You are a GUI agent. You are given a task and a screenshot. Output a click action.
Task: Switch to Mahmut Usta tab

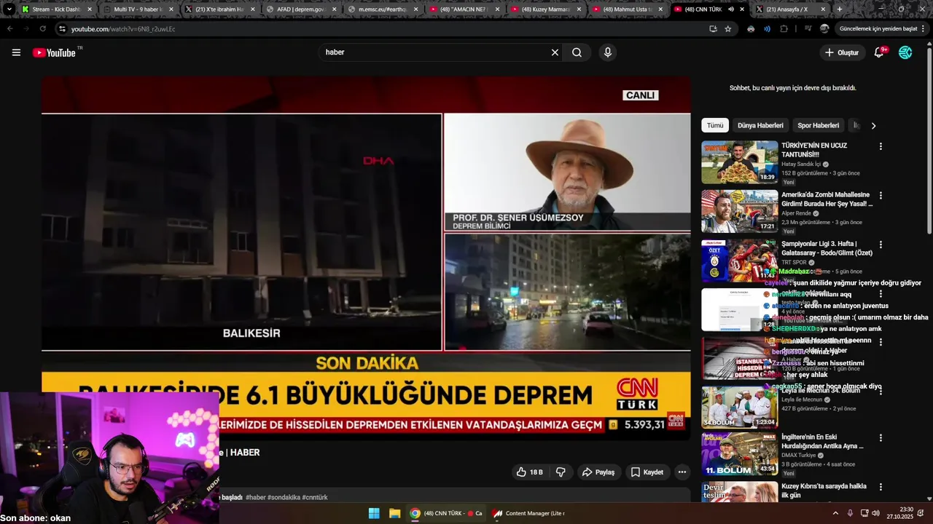(627, 9)
